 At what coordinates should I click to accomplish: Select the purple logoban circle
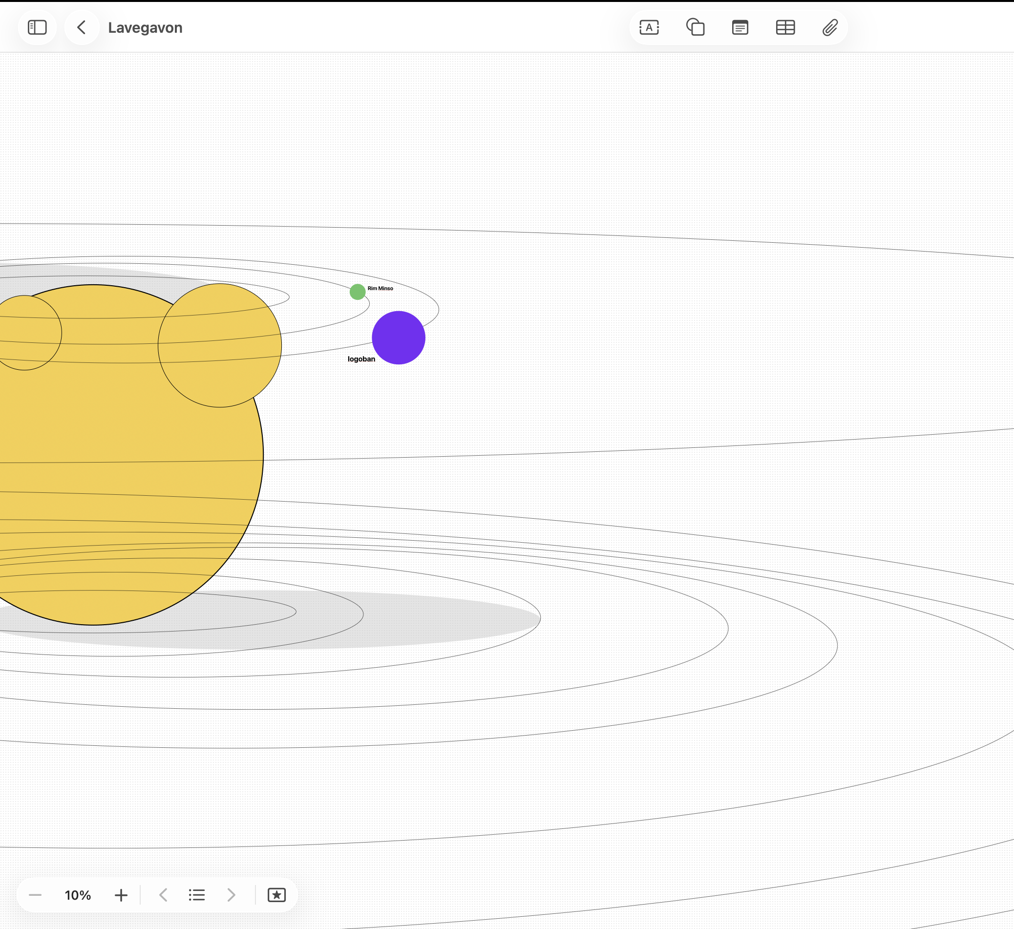(x=399, y=338)
